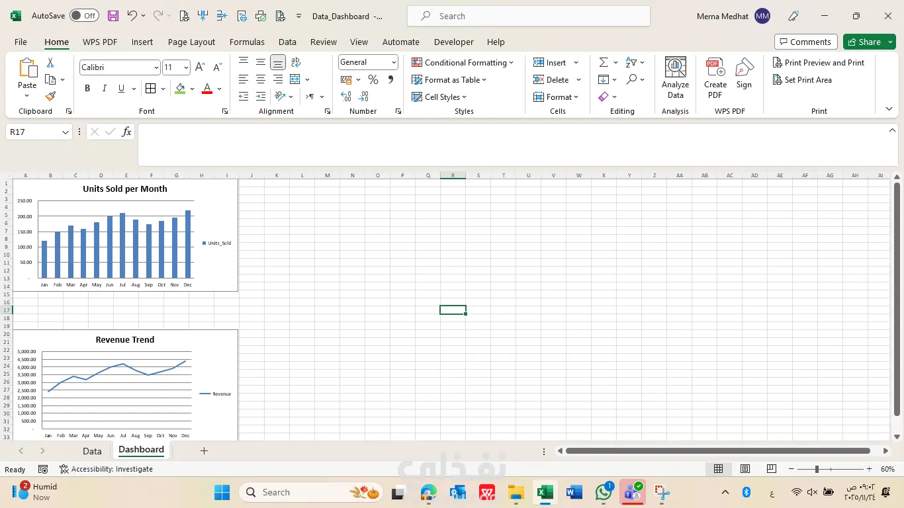The height and width of the screenshot is (508, 904).
Task: Click the zoom slider handle
Action: pos(817,469)
